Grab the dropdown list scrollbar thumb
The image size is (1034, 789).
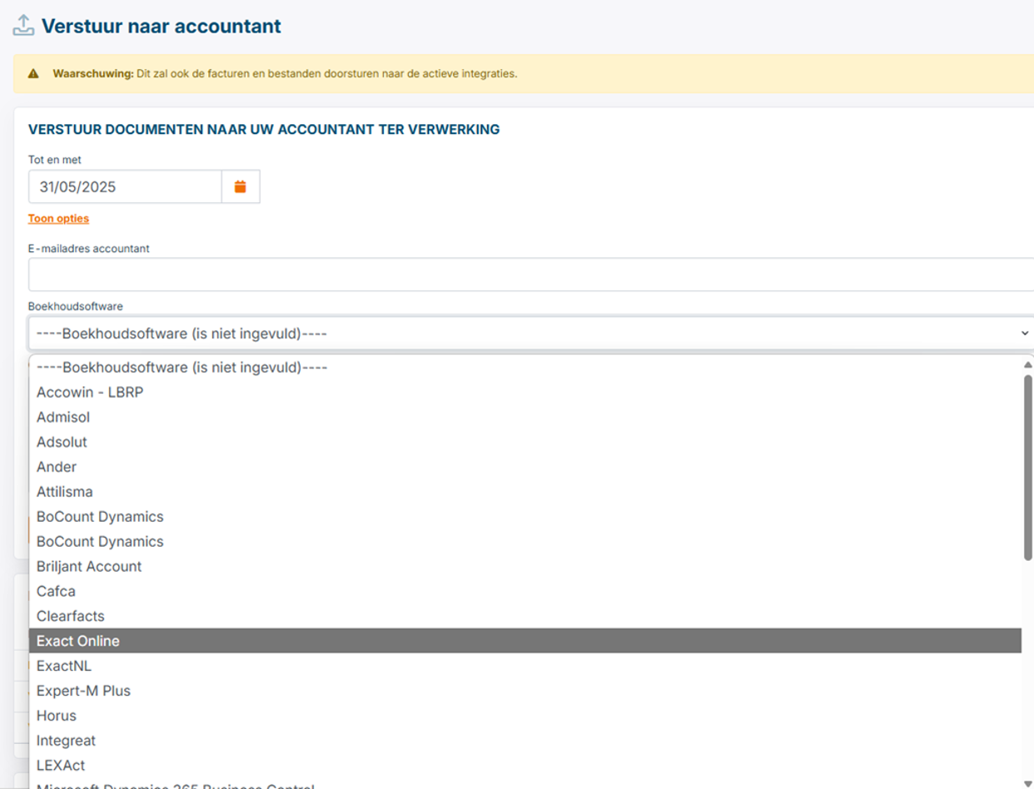[1027, 466]
